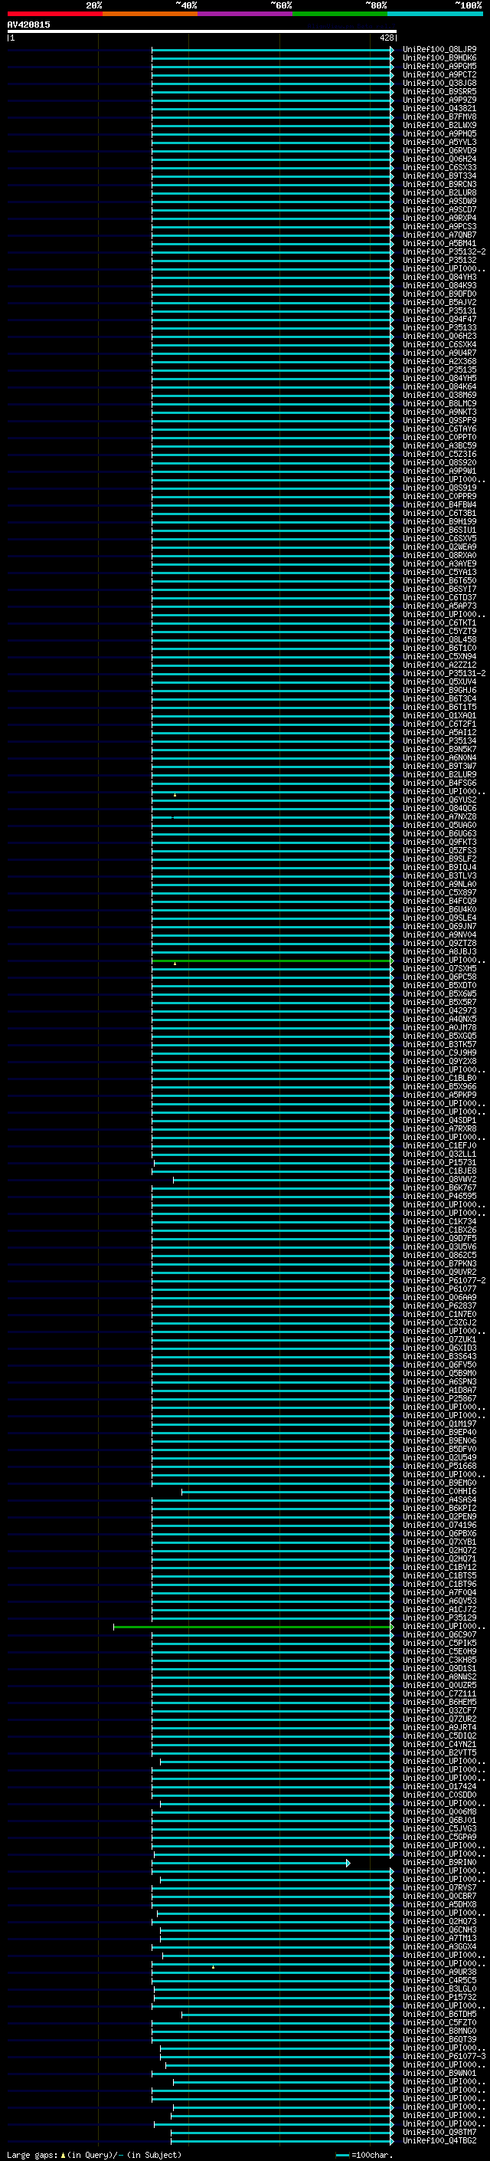Select hit UniRef100_C3ZGJ2
Screen dimensions: 490x2161
coord(439,1323)
